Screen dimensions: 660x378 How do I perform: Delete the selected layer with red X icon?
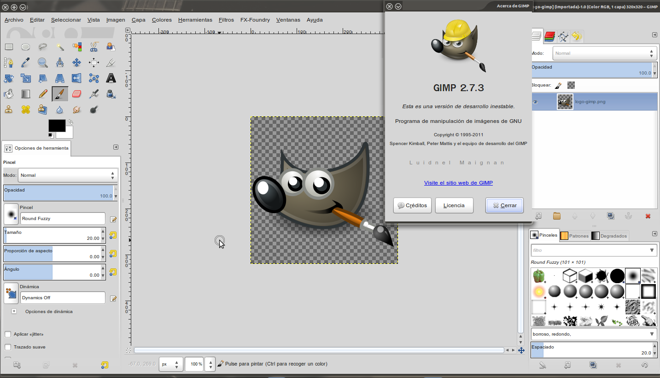click(648, 215)
